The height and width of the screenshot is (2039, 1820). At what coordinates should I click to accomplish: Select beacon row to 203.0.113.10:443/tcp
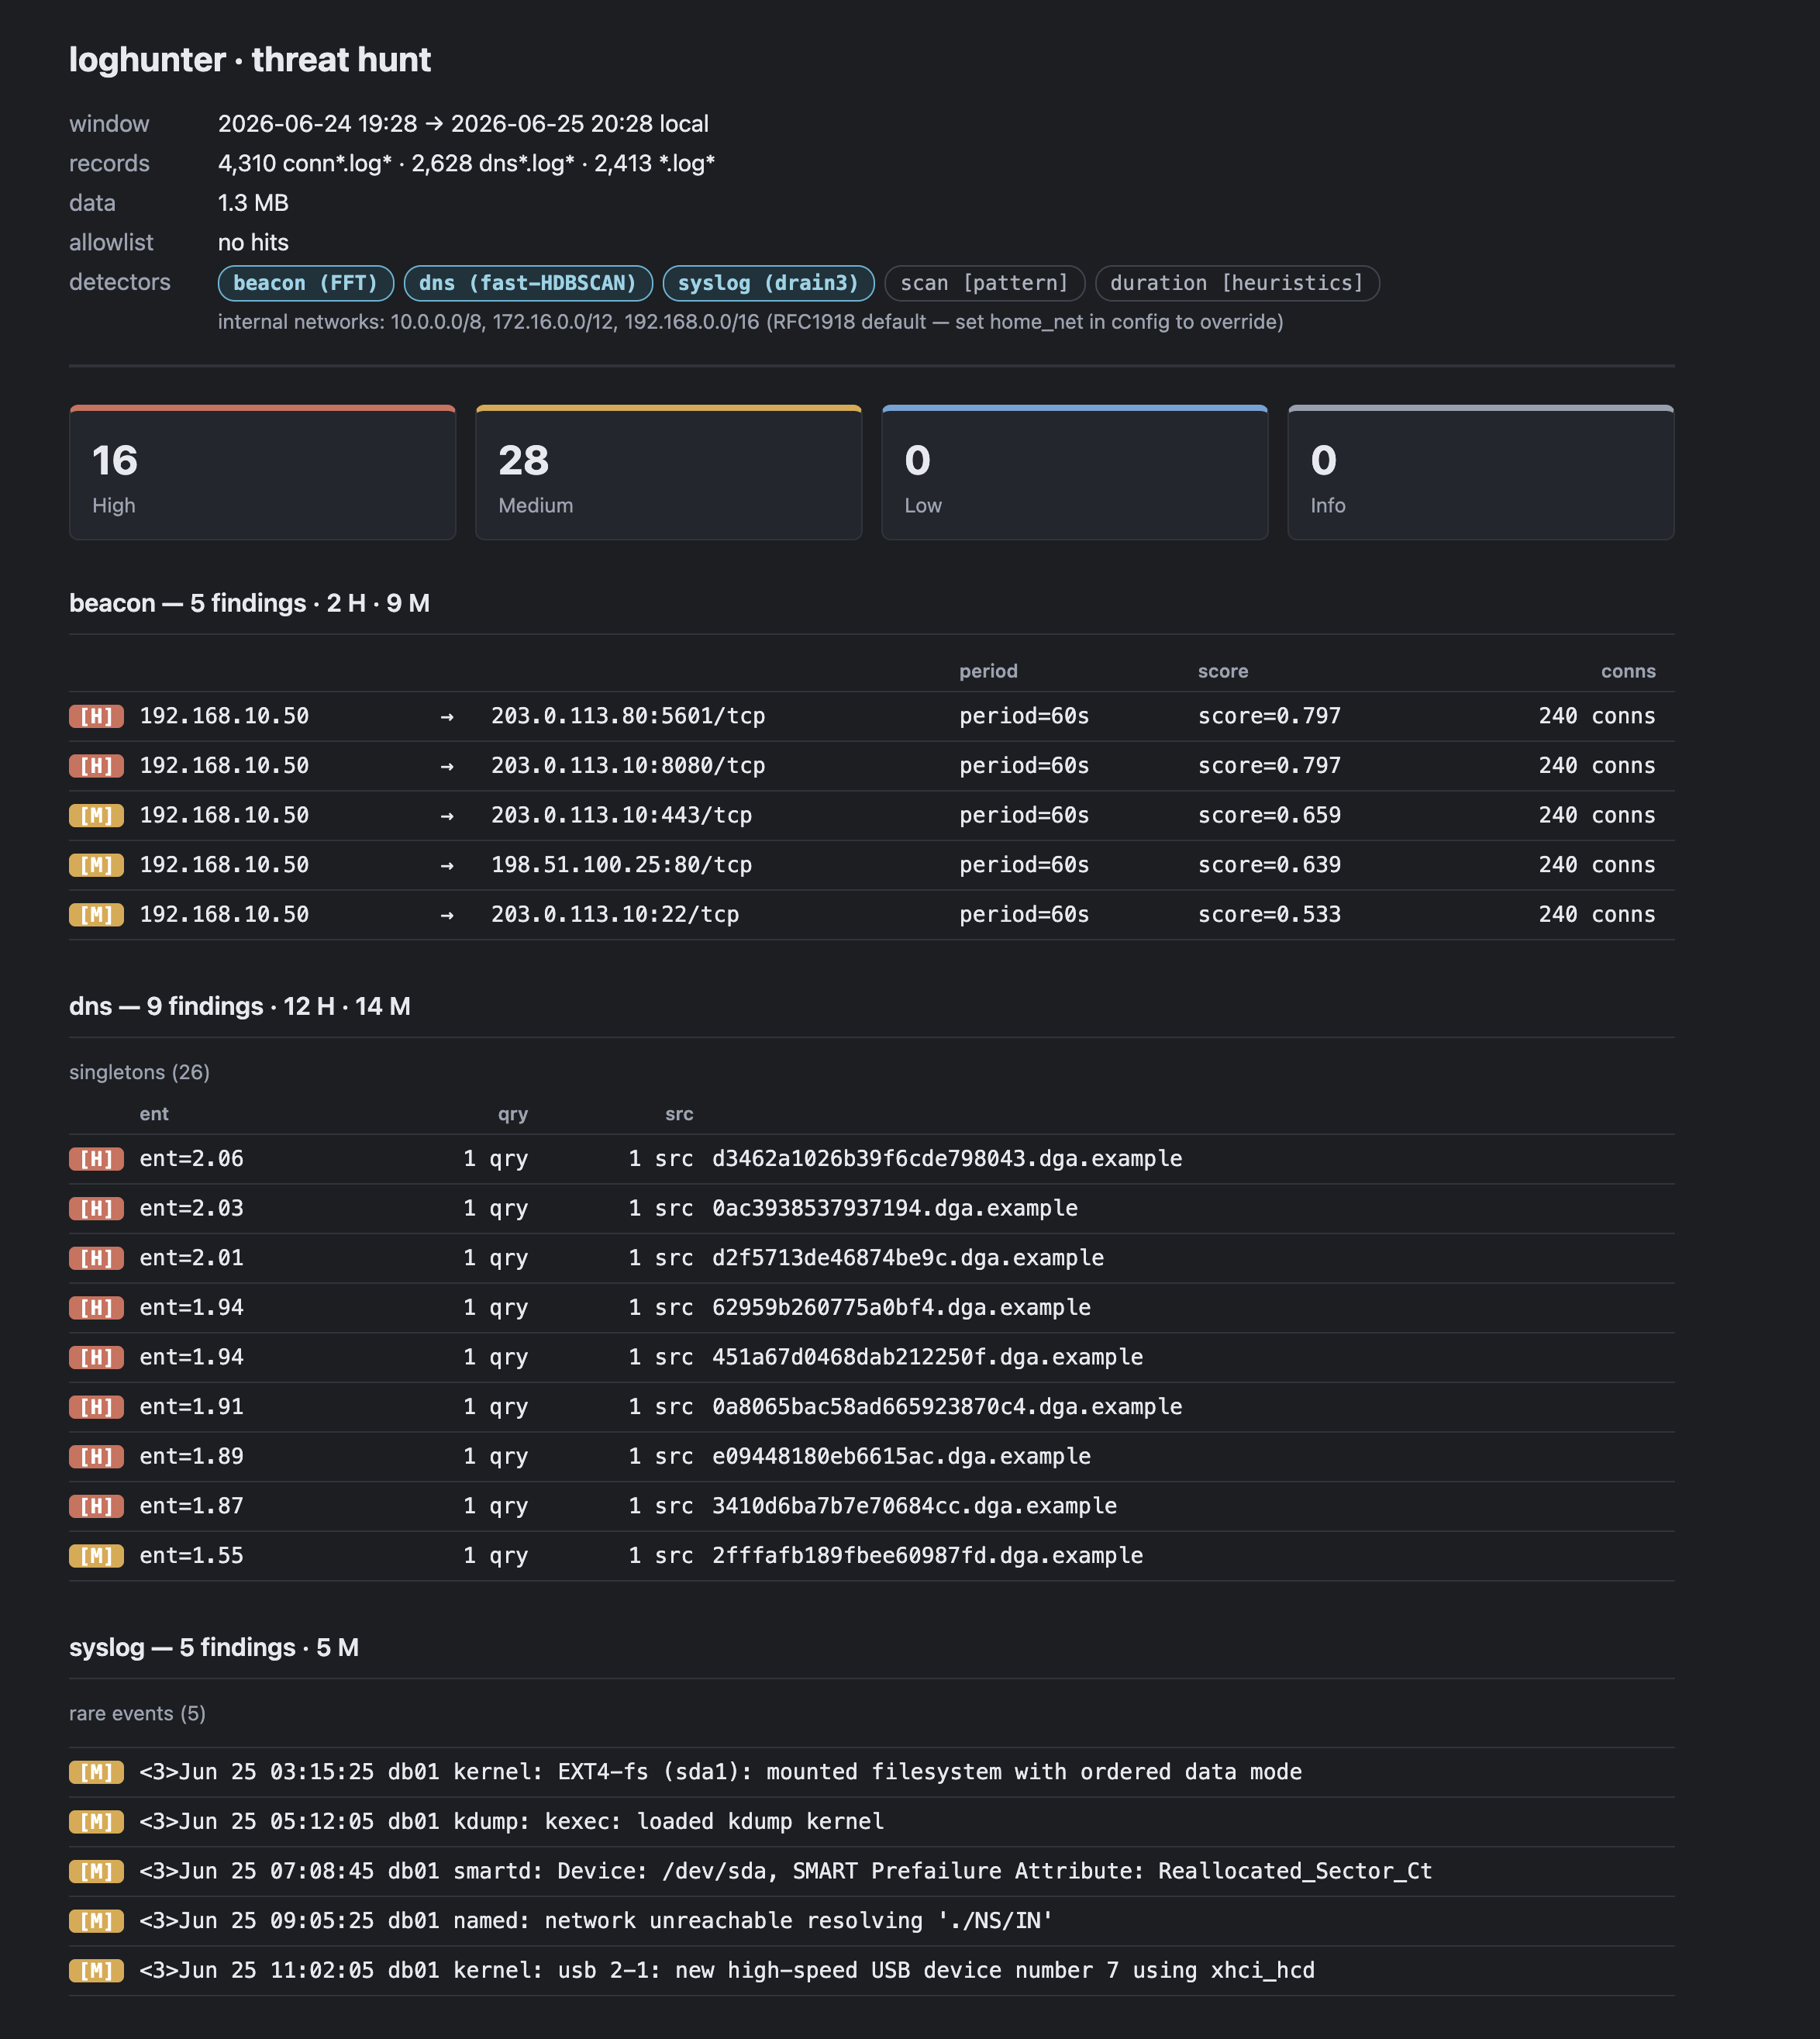pos(872,815)
